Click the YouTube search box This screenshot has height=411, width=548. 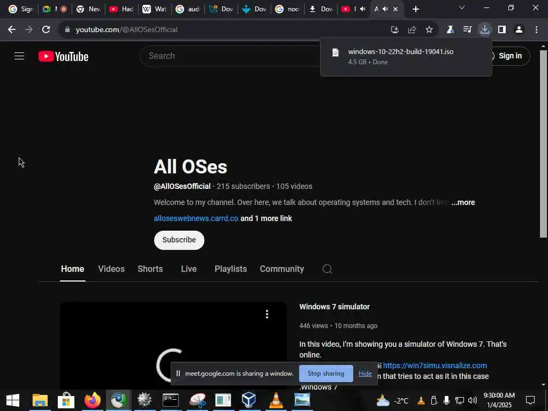pos(231,56)
